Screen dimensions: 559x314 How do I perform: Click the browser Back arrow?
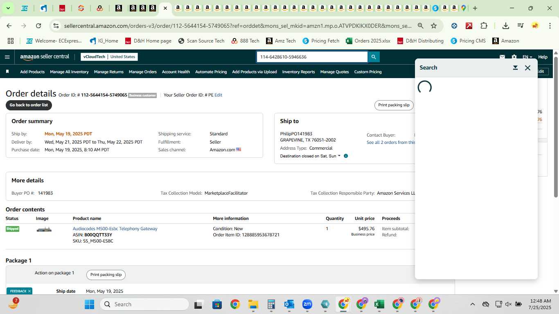[9, 26]
